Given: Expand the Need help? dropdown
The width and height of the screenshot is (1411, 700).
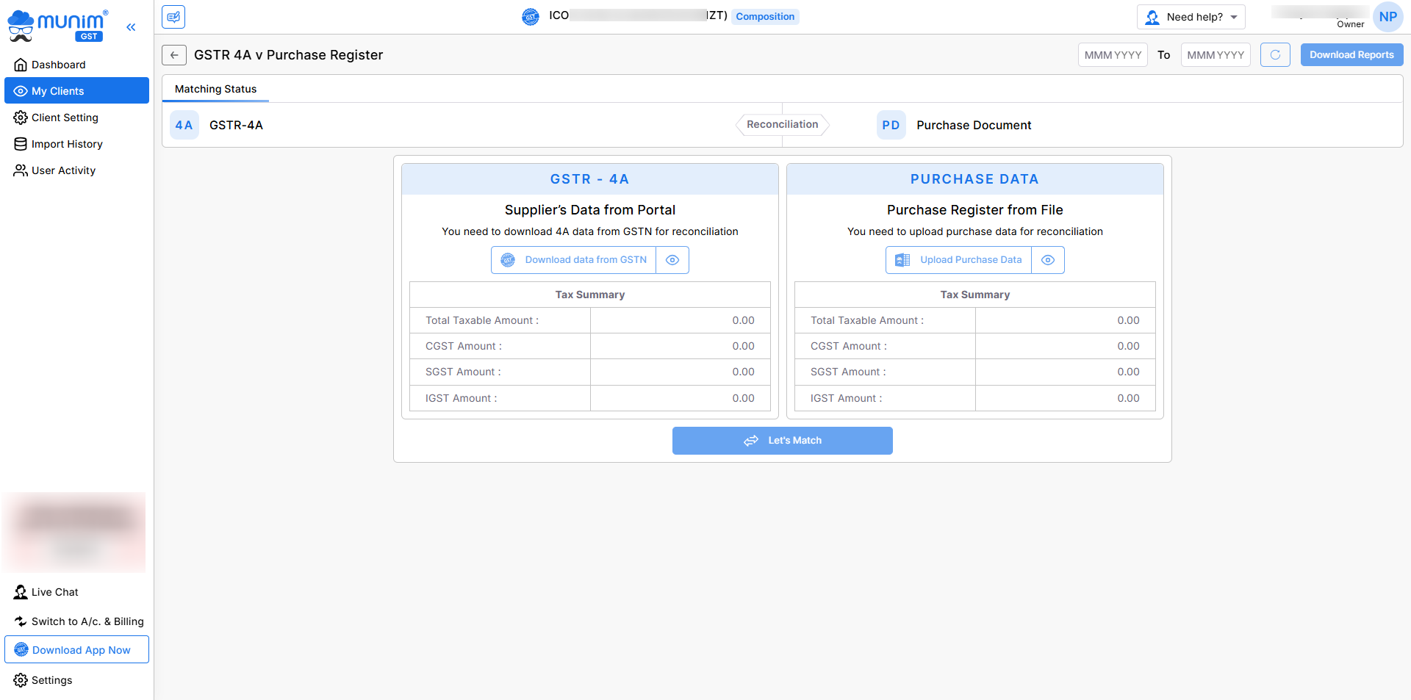Looking at the screenshot, I should coord(1191,17).
